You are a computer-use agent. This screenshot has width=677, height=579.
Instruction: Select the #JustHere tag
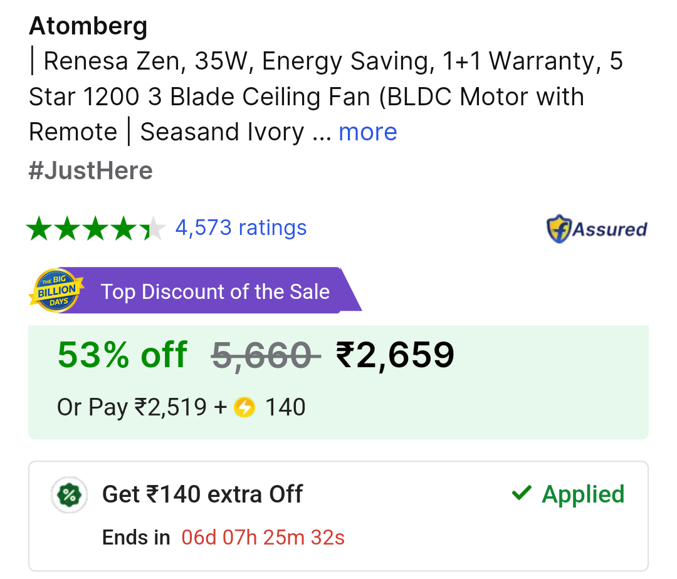pos(90,170)
